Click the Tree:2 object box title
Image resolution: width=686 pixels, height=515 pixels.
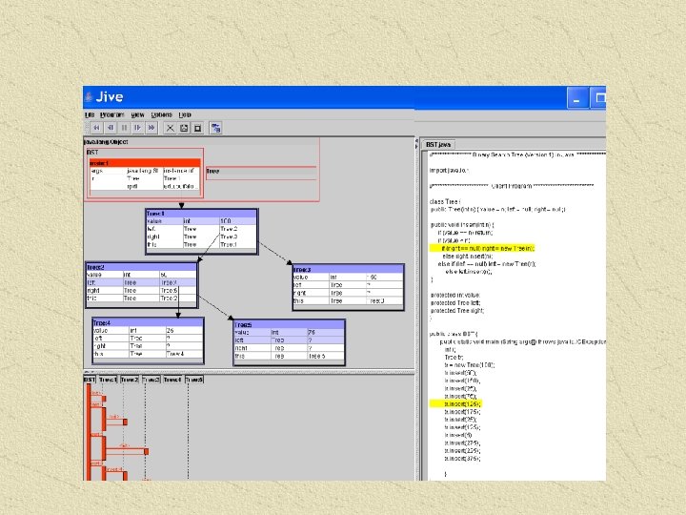point(141,267)
